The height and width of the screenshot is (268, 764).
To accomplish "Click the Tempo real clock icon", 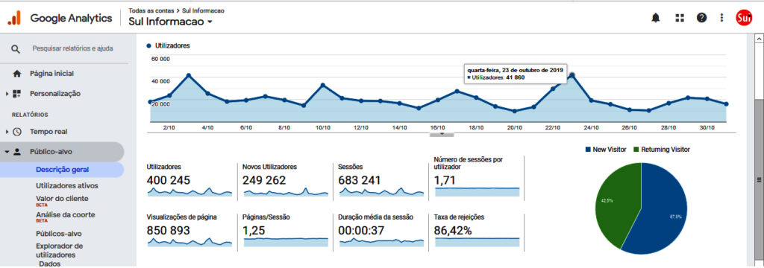I will click(x=17, y=132).
